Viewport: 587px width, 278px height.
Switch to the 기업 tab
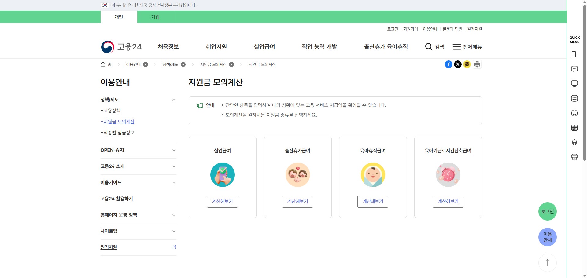click(x=155, y=17)
